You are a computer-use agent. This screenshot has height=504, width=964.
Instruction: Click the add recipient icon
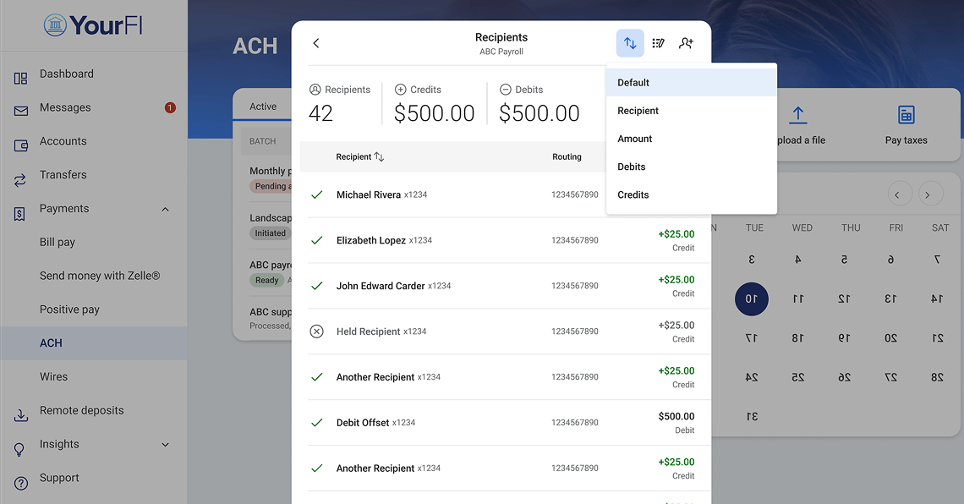(x=686, y=42)
